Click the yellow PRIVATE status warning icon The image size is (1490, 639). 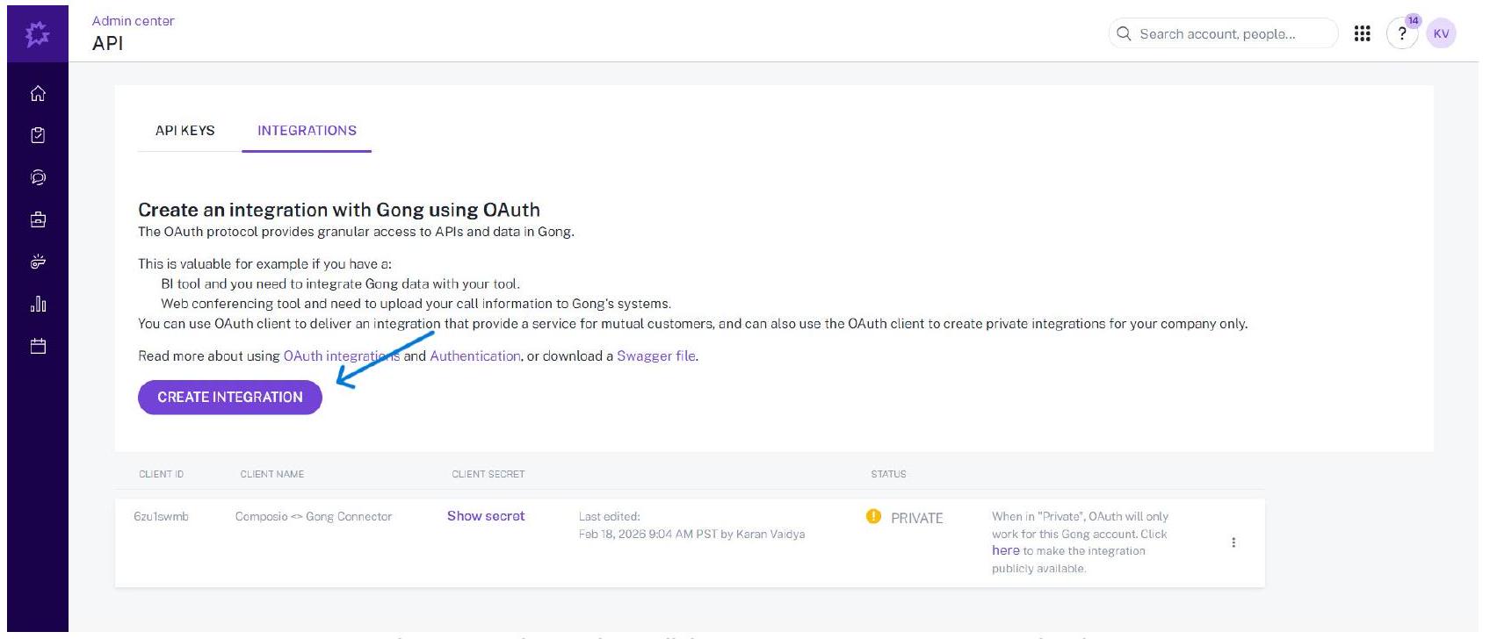coord(873,516)
